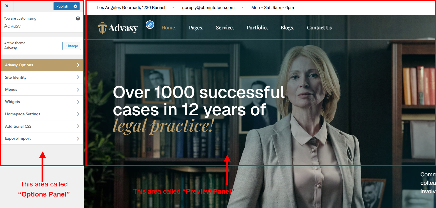Expand the Advasy Options chevron
The height and width of the screenshot is (208, 436).
click(78, 65)
